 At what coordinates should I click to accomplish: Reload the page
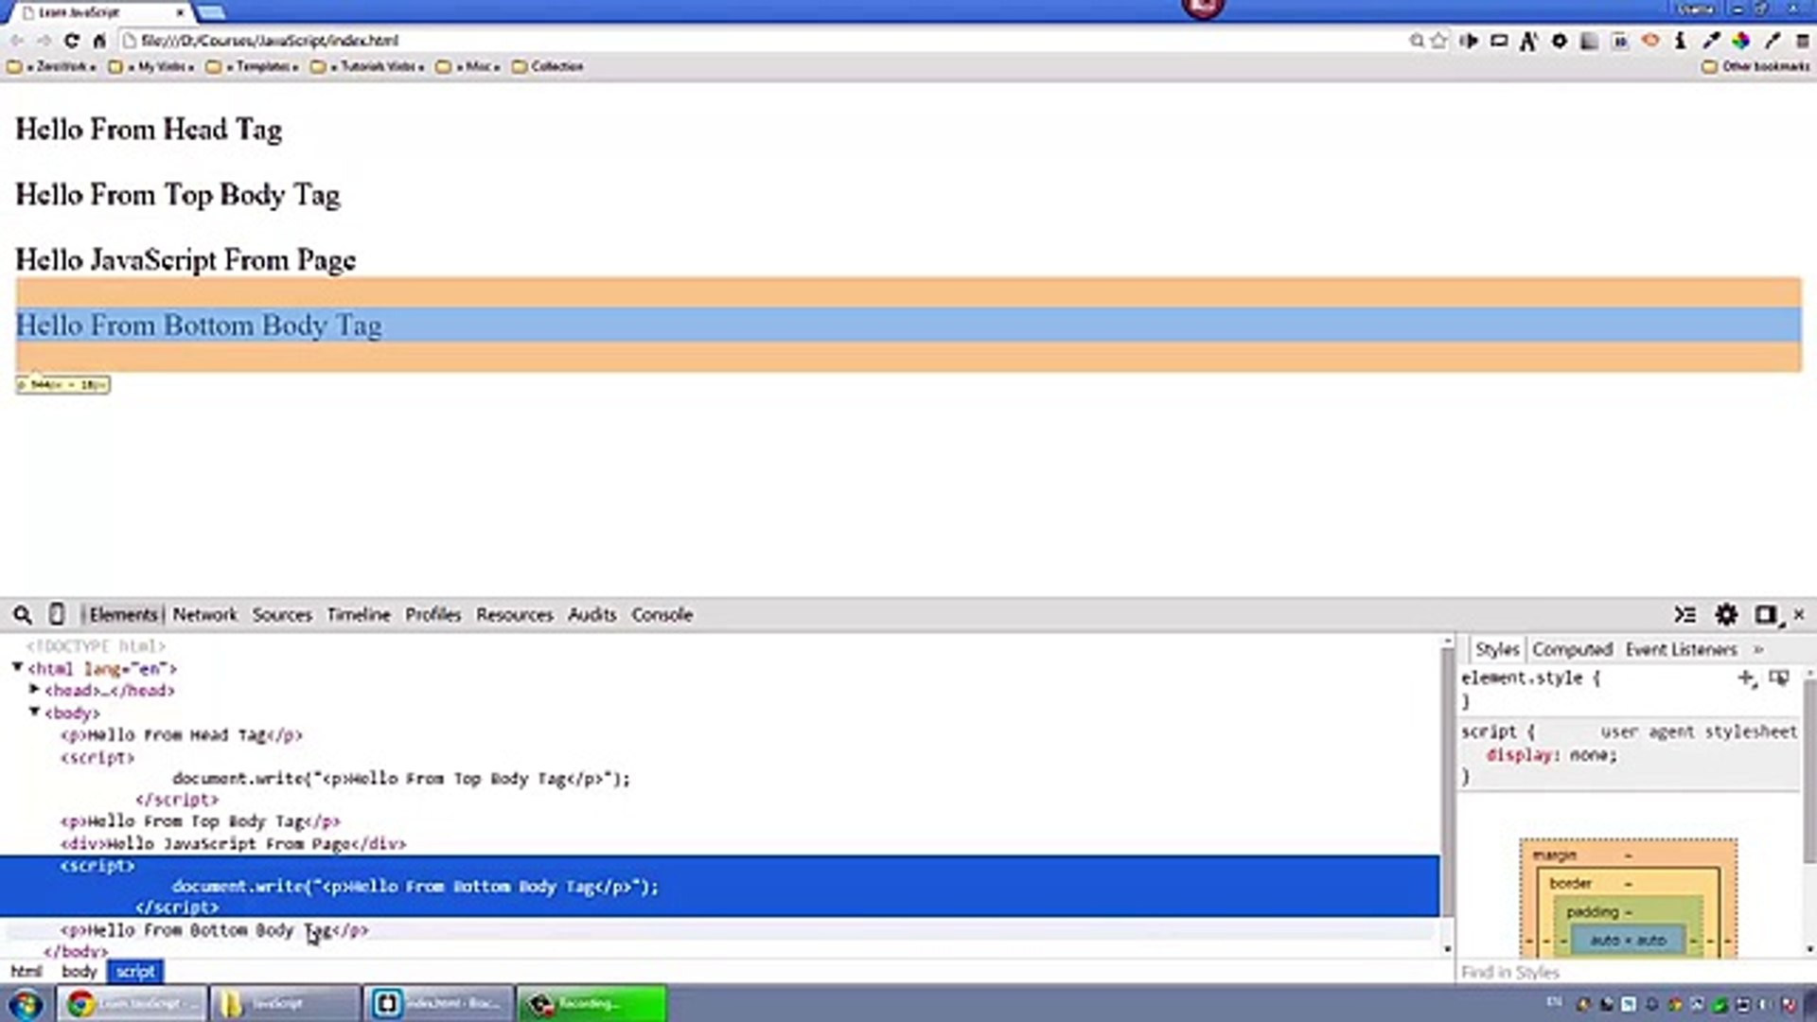[72, 41]
